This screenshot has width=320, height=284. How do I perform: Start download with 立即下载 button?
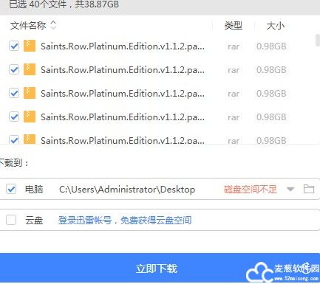pos(157,268)
